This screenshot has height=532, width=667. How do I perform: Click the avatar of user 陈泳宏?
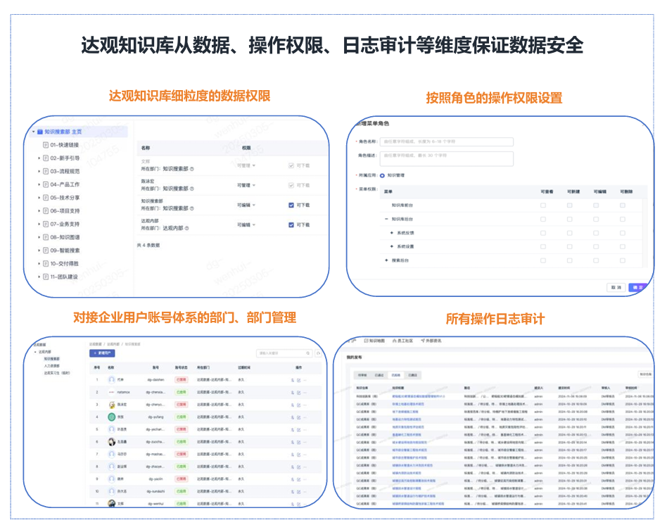pyautogui.click(x=112, y=405)
